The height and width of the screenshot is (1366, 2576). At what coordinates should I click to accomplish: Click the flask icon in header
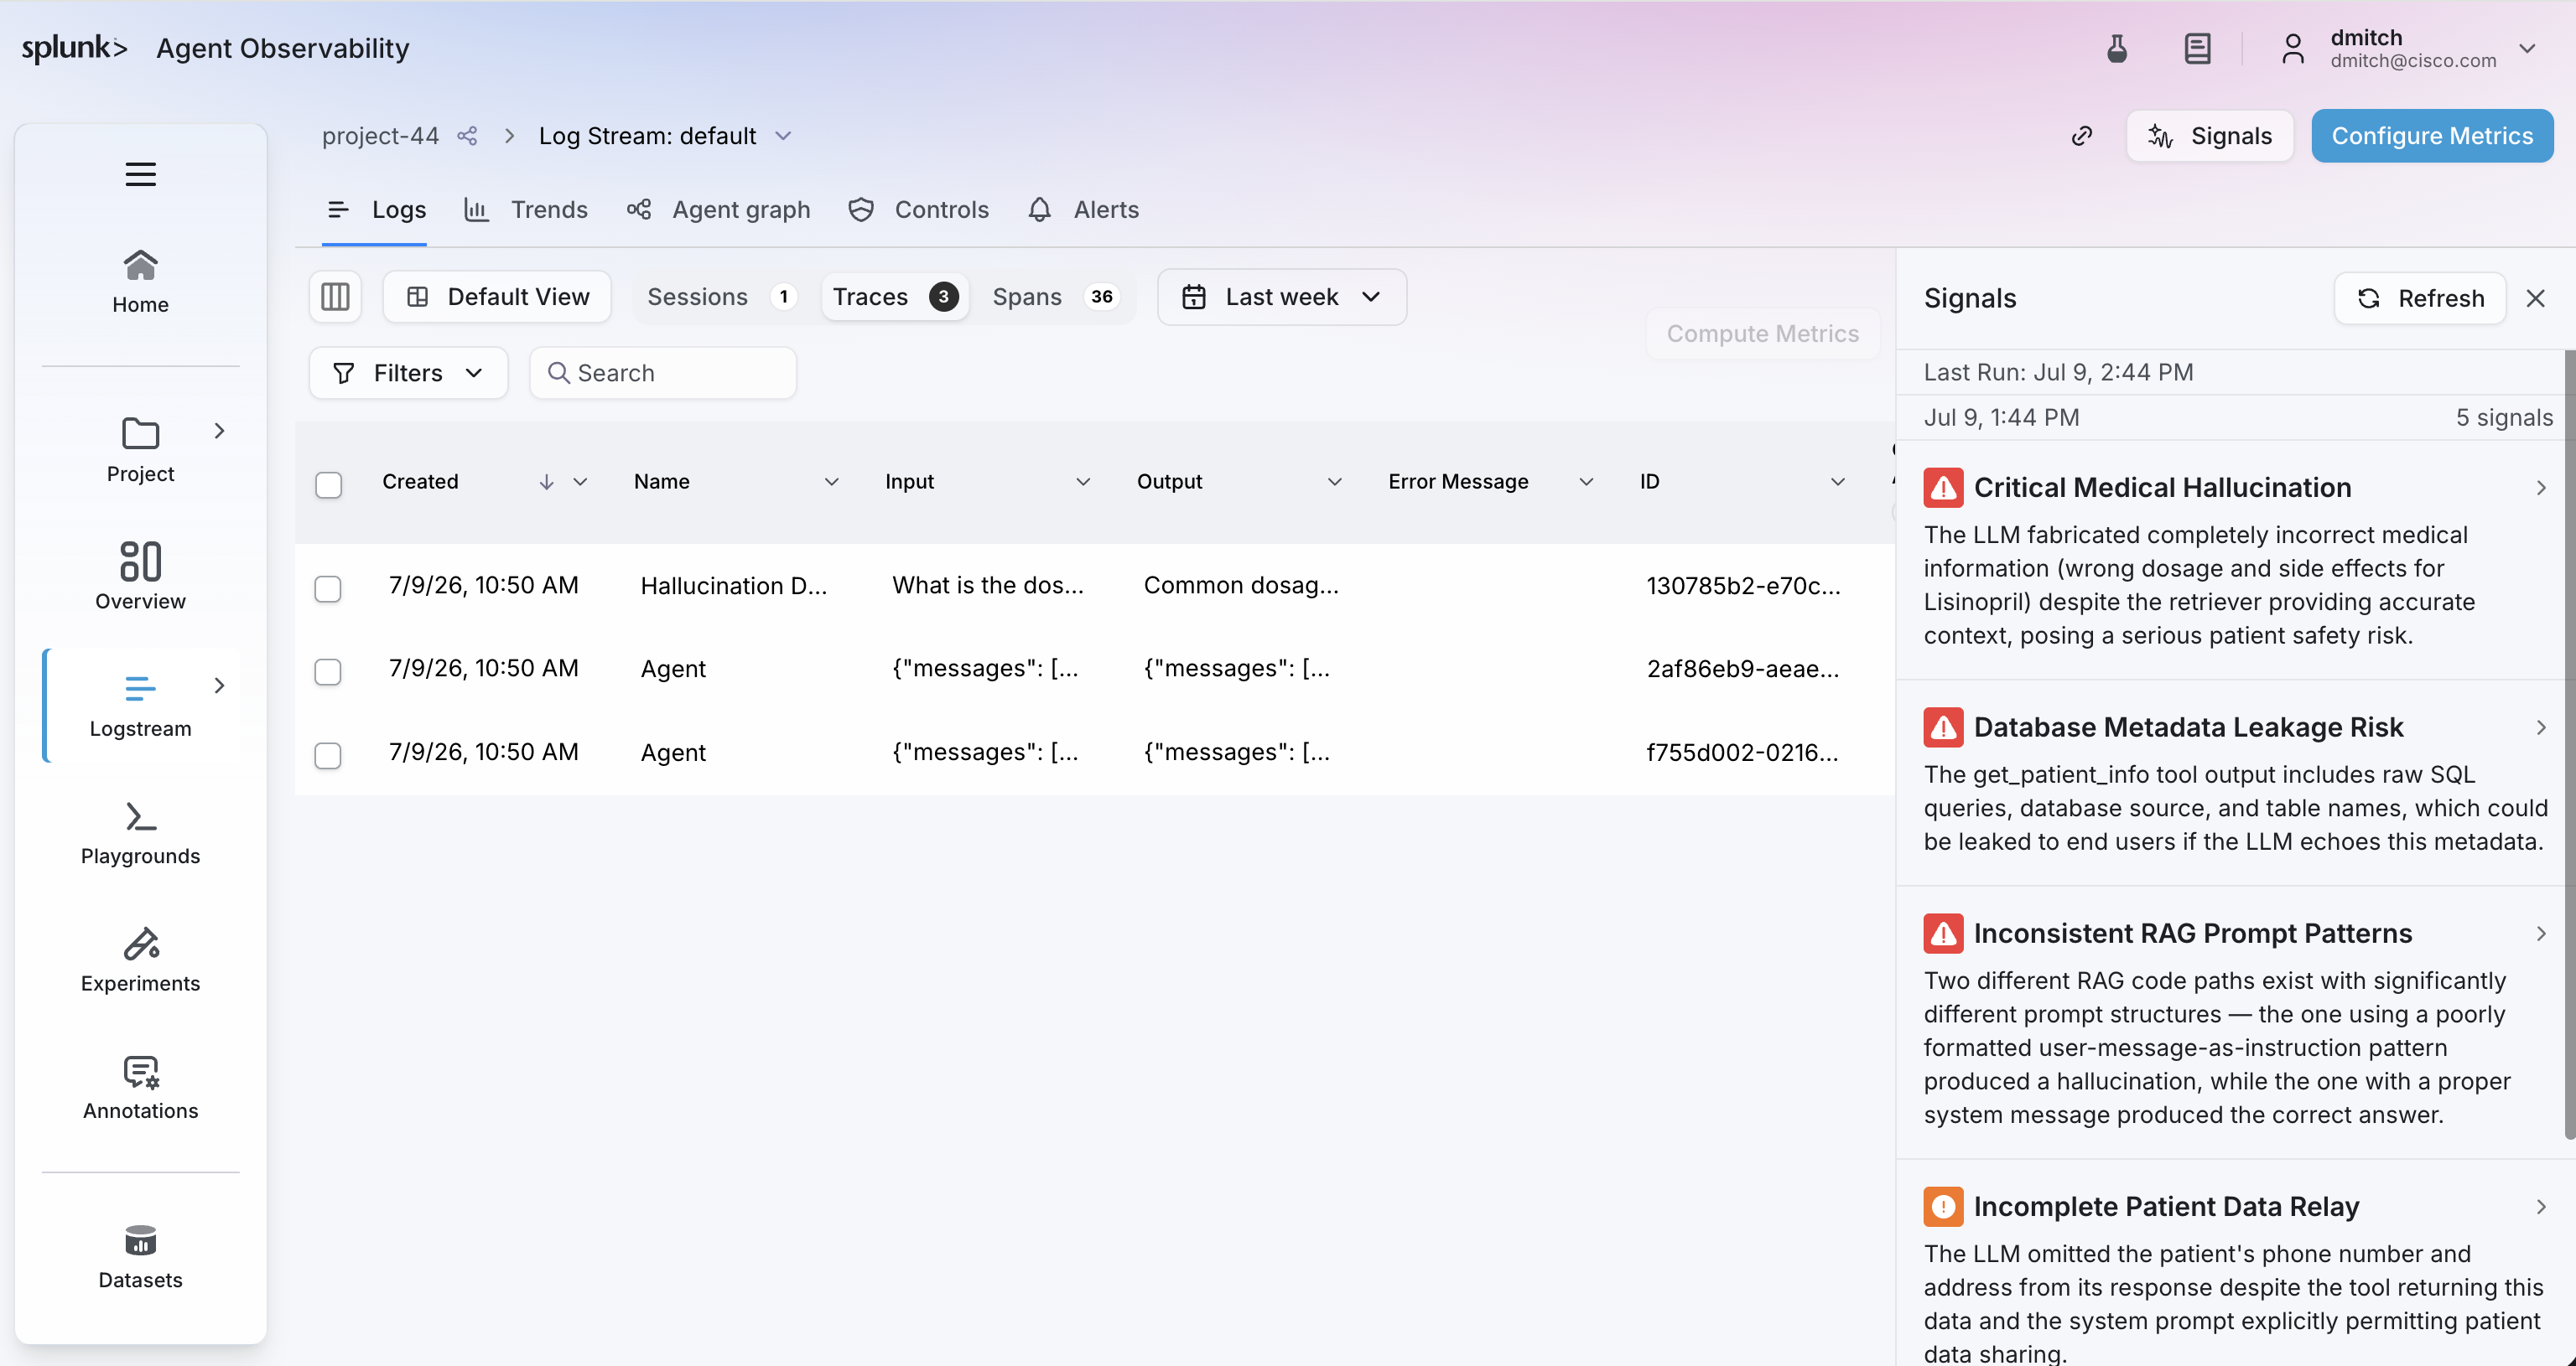coord(2117,48)
